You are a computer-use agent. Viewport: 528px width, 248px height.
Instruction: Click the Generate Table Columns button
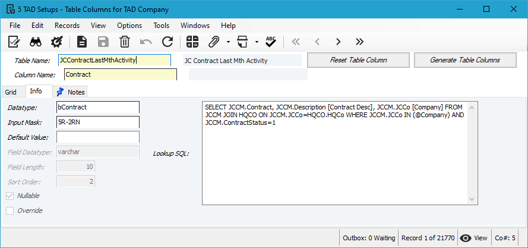(x=465, y=60)
